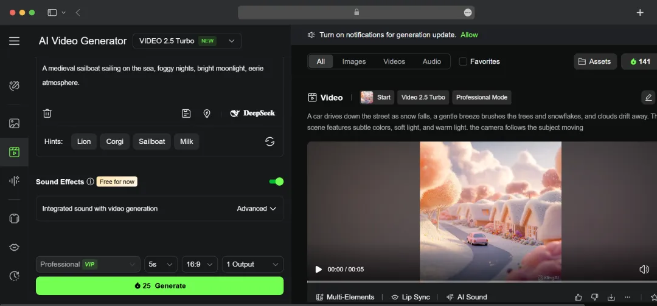657x306 pixels.
Task: Click the generated video preview image
Action: pos(491,211)
